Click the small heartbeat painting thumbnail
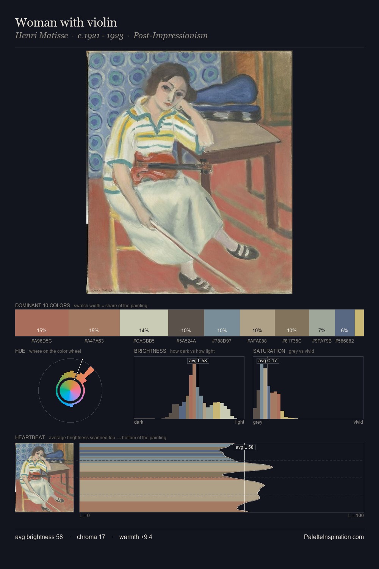Viewport: 379px width, 569px height. coord(44,477)
